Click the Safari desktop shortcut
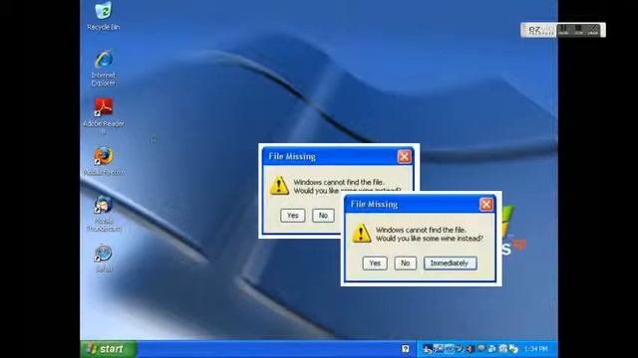The width and height of the screenshot is (638, 358). click(x=104, y=259)
